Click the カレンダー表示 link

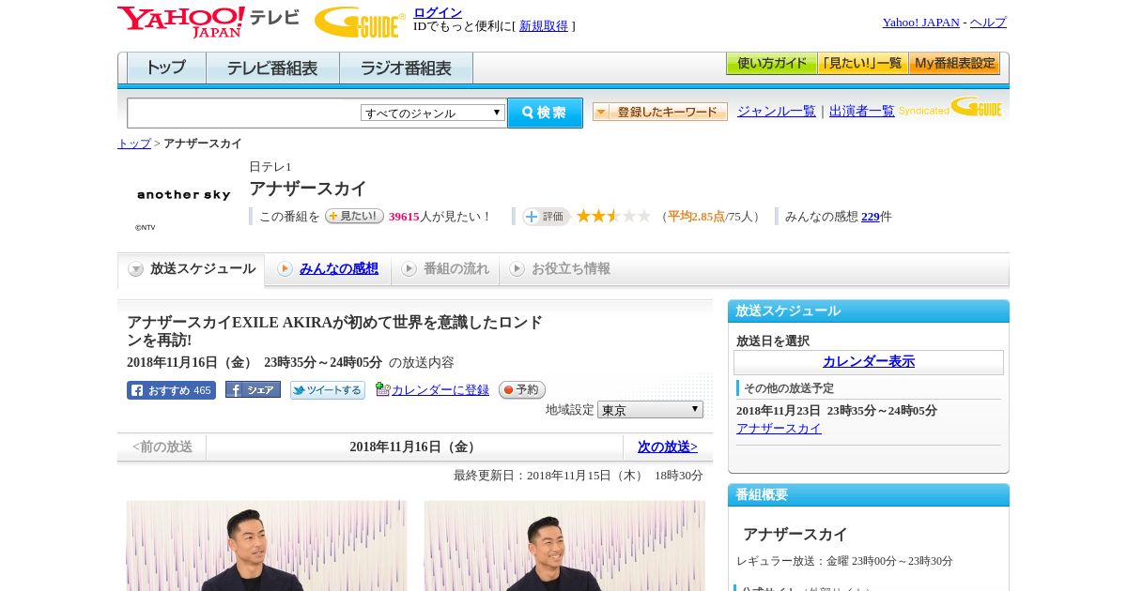[869, 362]
